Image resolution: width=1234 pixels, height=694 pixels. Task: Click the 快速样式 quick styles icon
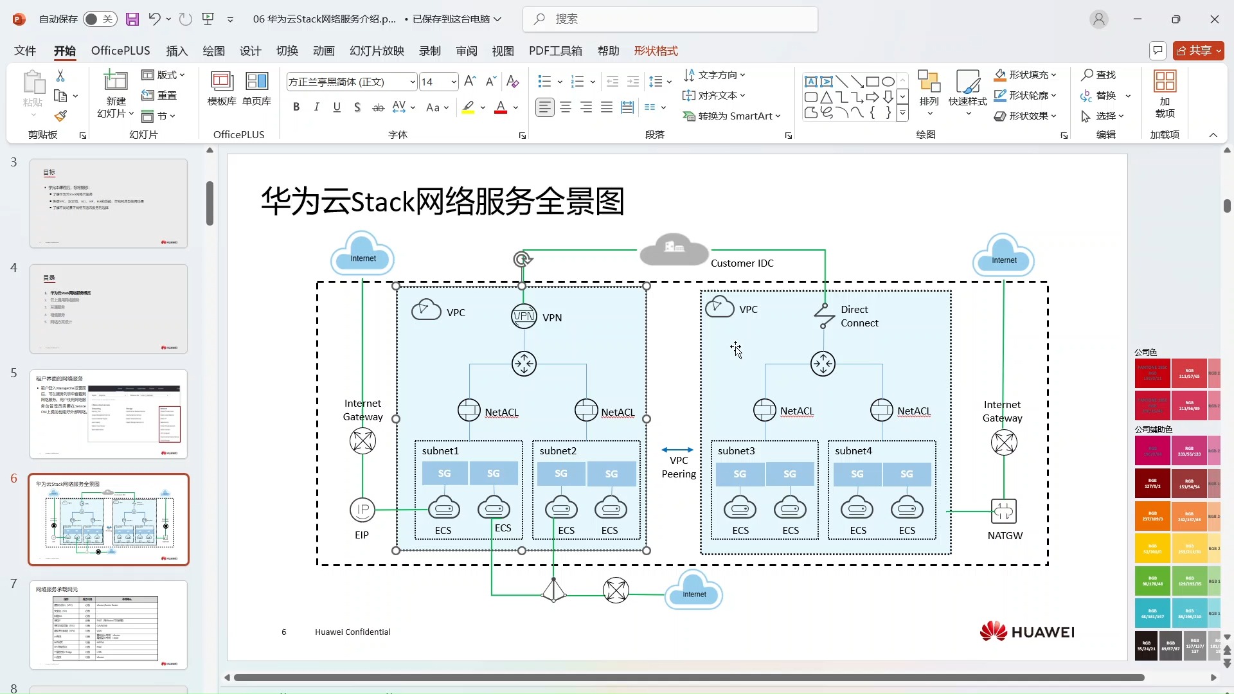967,93
